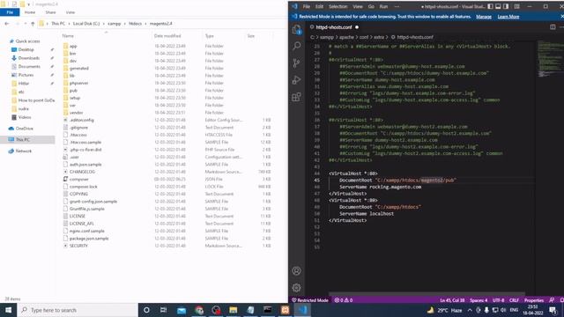Open the Accounts menu in activity bar
The height and width of the screenshot is (317, 564).
coord(296,270)
